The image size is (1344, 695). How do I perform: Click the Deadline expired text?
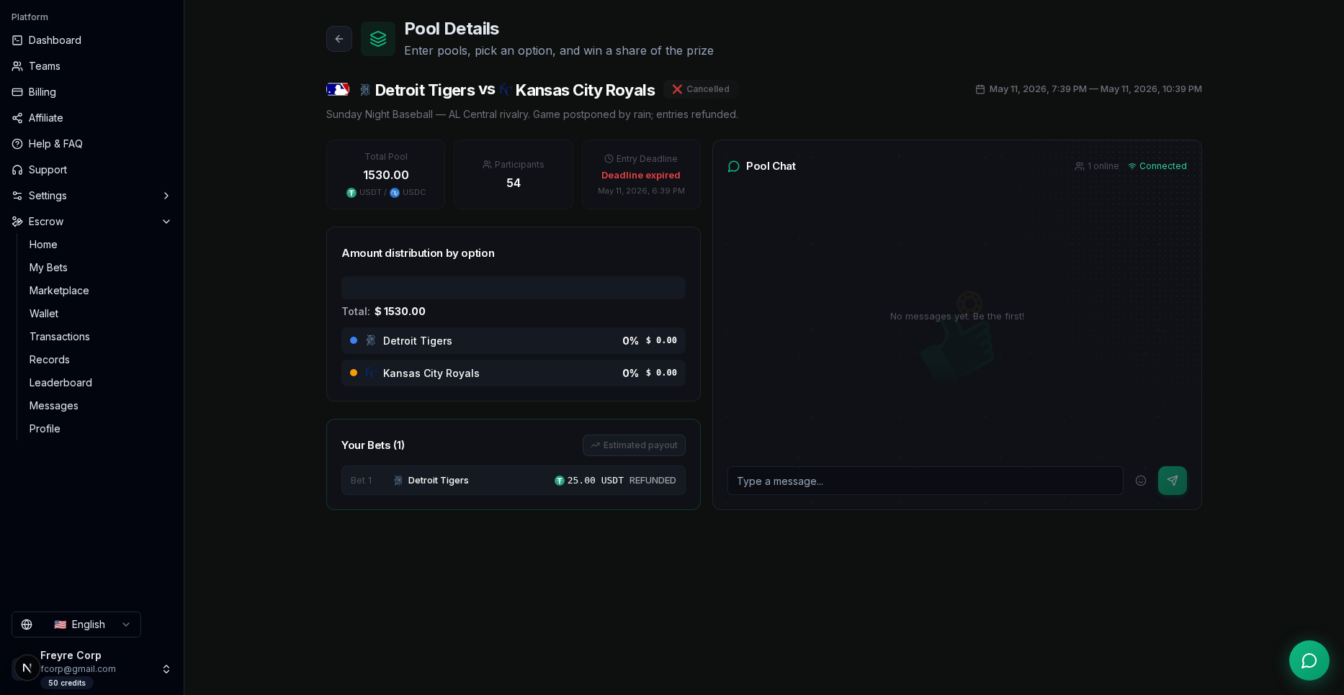point(641,176)
